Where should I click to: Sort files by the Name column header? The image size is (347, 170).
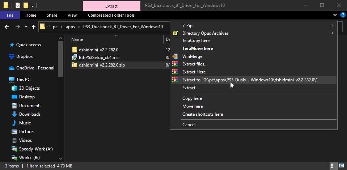[77, 39]
